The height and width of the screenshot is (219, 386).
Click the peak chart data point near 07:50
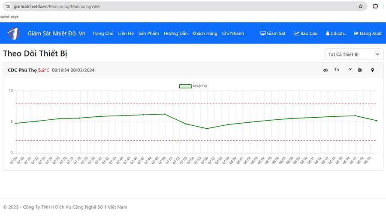coord(164,114)
